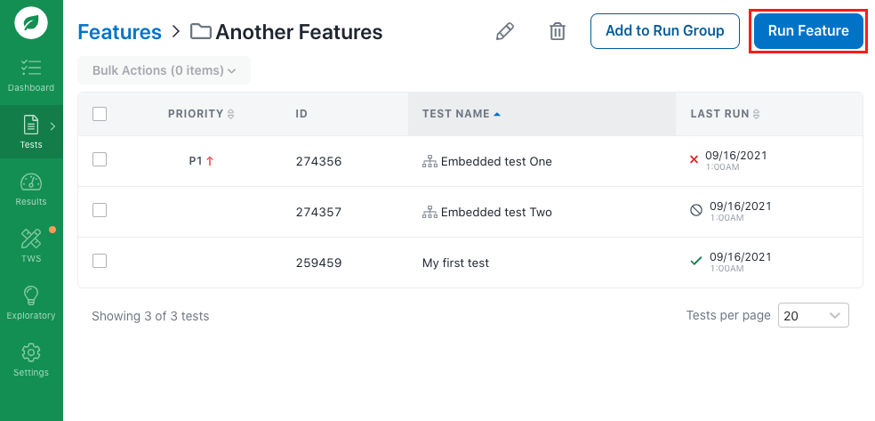Go to the Features breadcrumb link
This screenshot has height=421, width=875.
point(120,33)
